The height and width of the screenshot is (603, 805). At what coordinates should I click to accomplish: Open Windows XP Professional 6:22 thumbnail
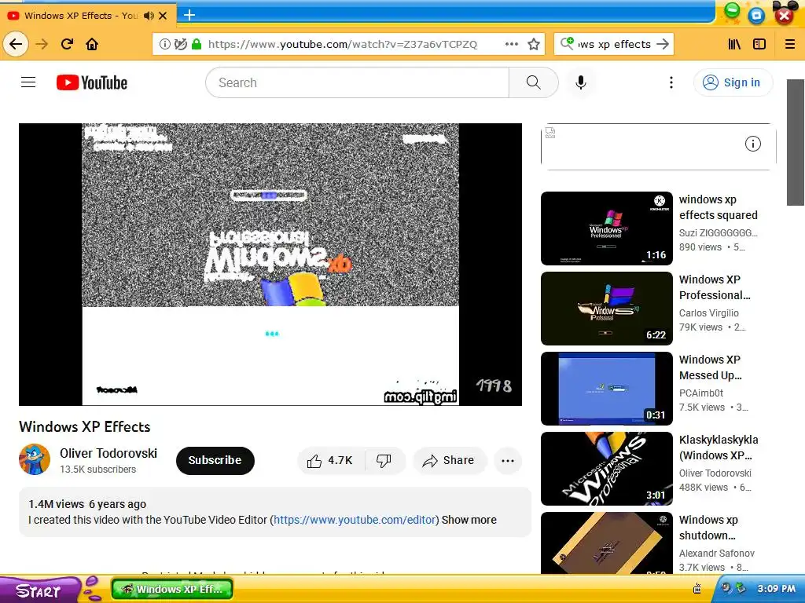pos(606,308)
